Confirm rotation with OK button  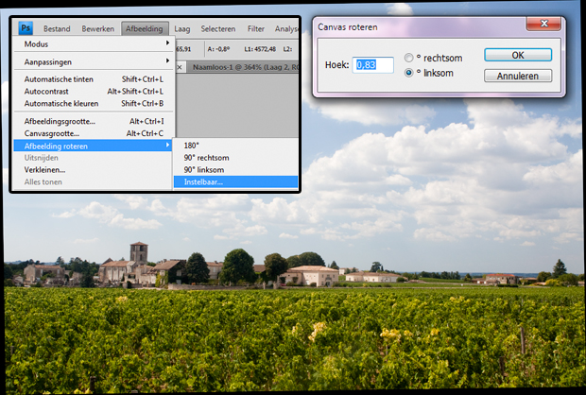click(518, 55)
